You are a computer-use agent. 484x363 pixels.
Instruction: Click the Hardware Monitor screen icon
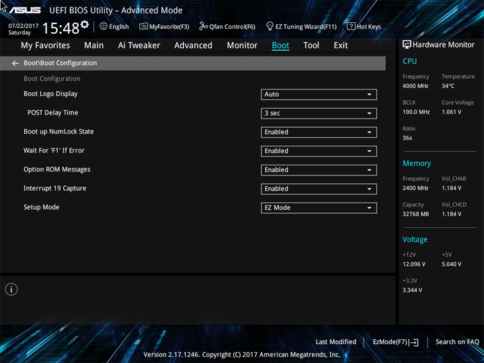coord(407,45)
